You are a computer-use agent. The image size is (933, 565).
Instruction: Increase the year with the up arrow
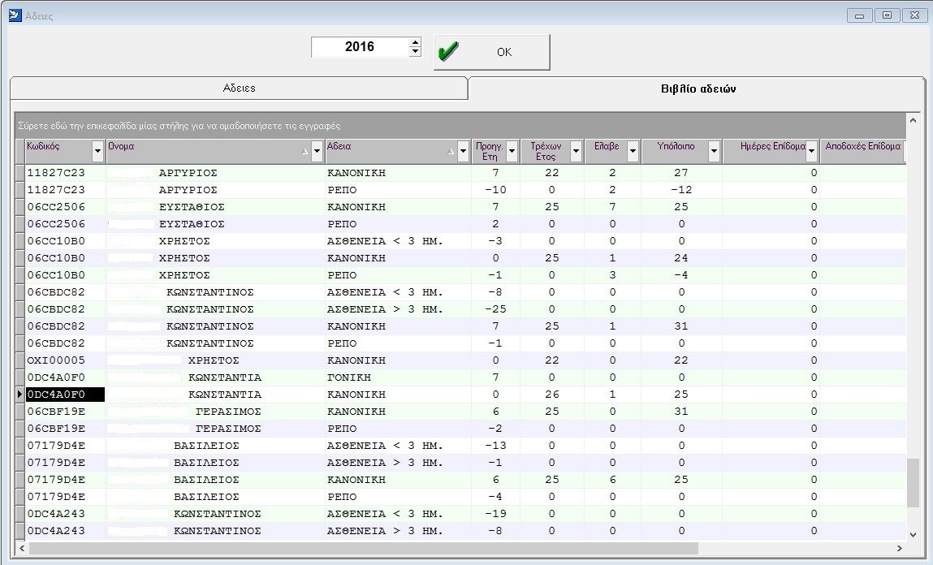click(x=415, y=42)
